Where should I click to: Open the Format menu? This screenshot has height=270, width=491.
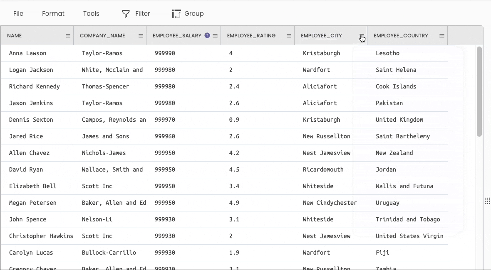tap(53, 14)
